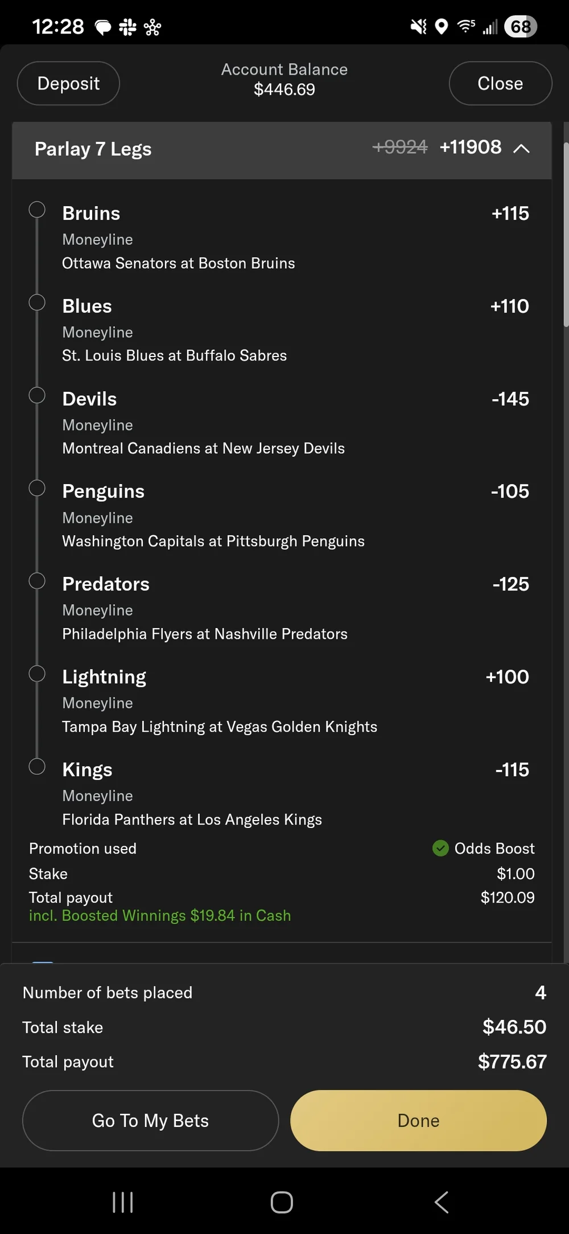
Task: Click the vertical scrollbar on right edge
Action: 566,233
